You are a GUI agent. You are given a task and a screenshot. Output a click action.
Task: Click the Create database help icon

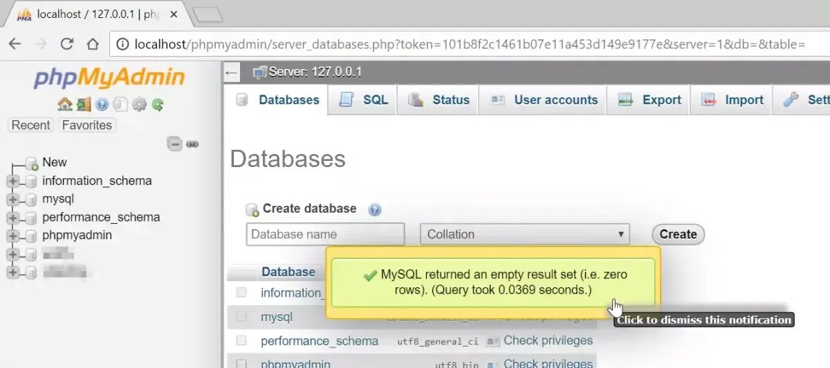(x=375, y=209)
